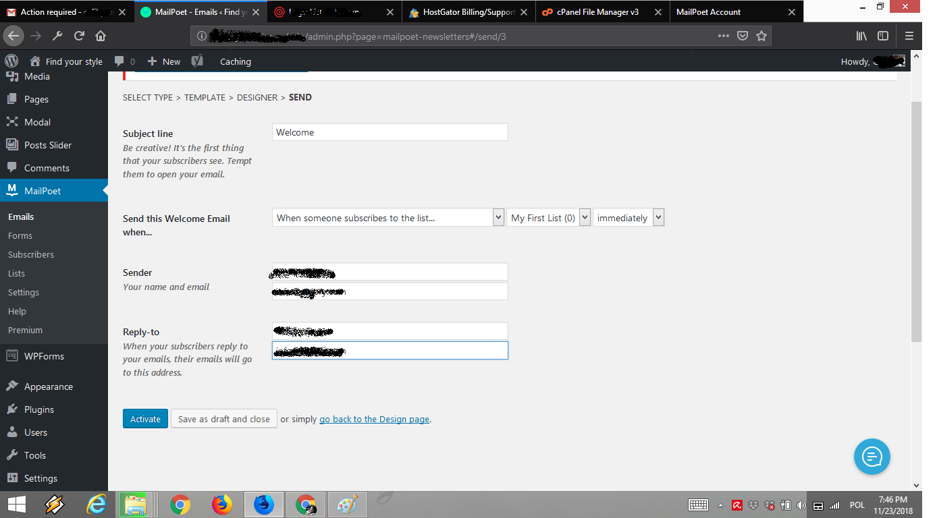Open MailPoet Lists submenu

pos(16,273)
